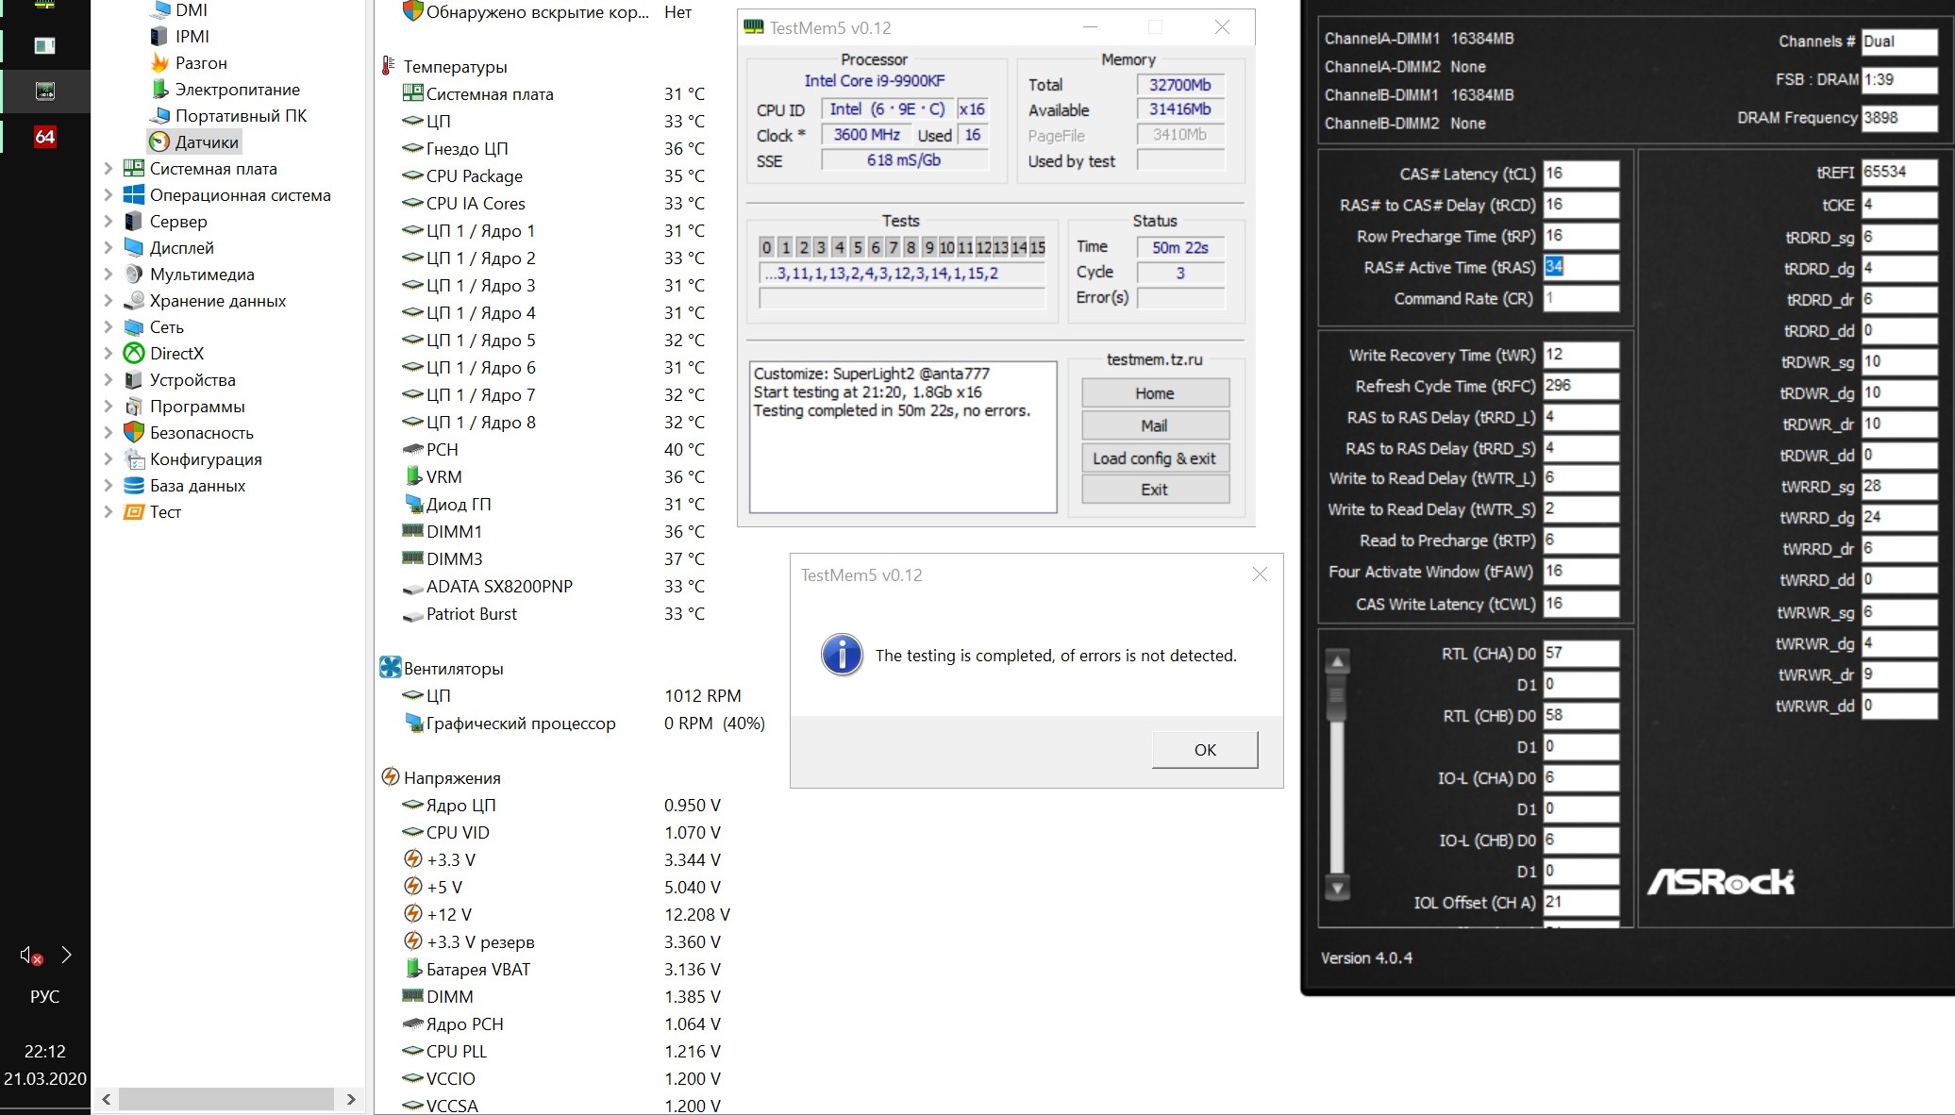Select test number 15 box in Tests
1955x1115 pixels.
coord(1037,247)
